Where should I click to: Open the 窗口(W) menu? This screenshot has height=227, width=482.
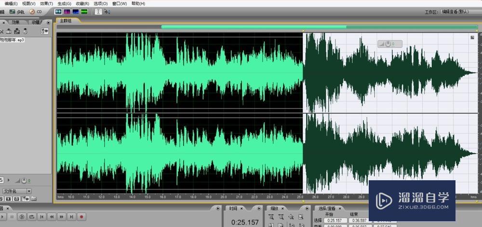click(119, 4)
